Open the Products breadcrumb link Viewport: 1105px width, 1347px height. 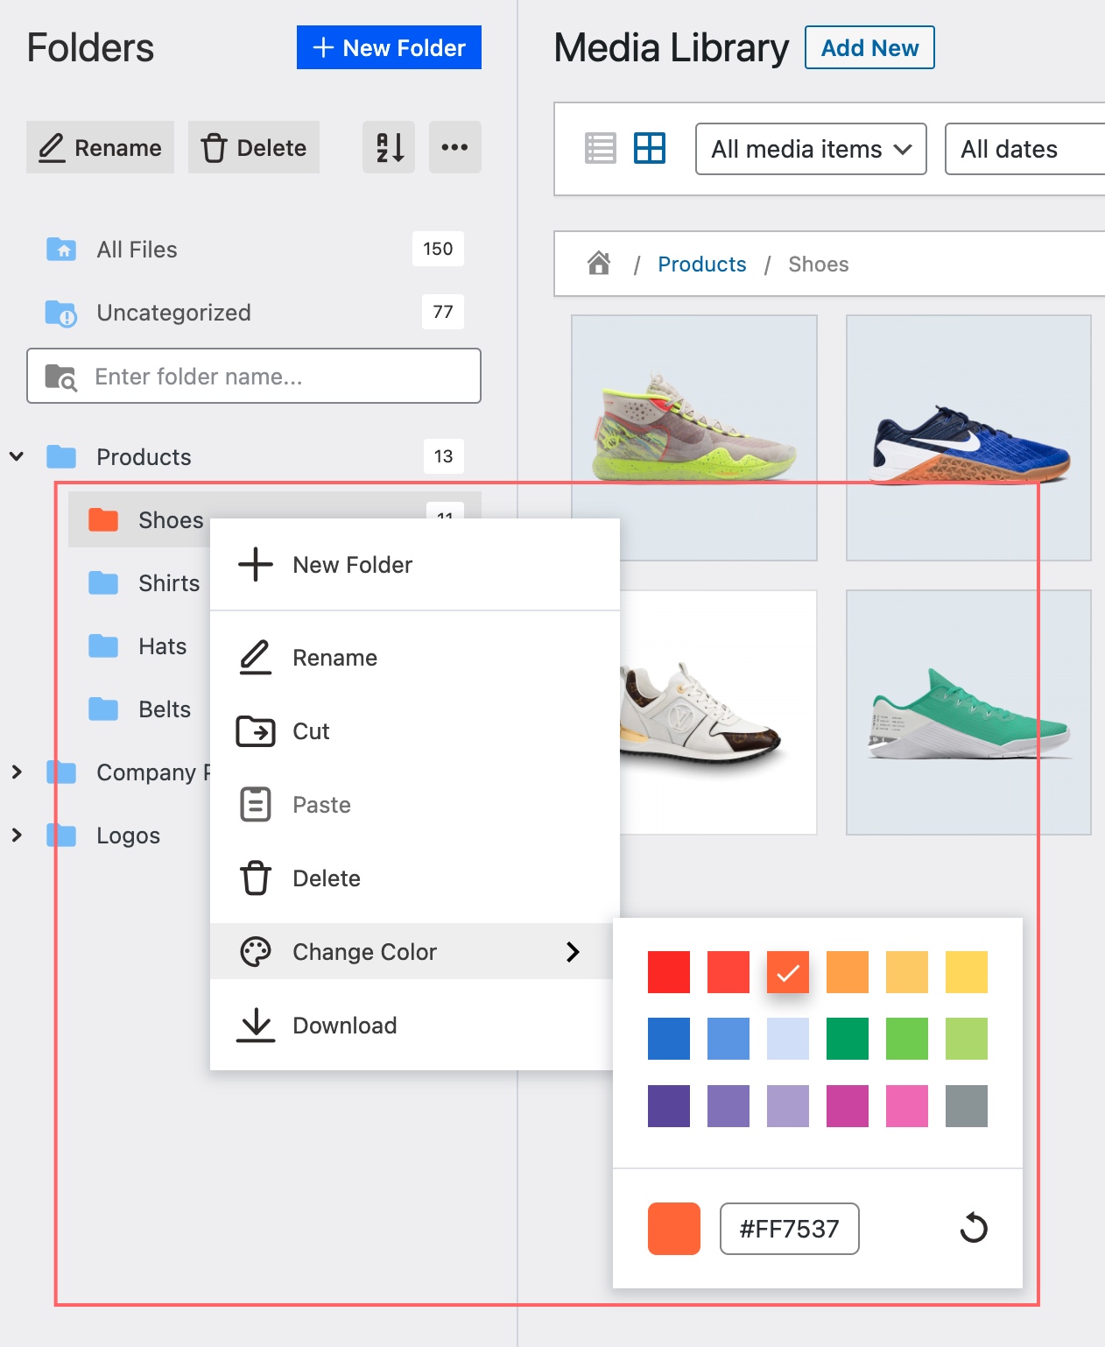click(702, 264)
